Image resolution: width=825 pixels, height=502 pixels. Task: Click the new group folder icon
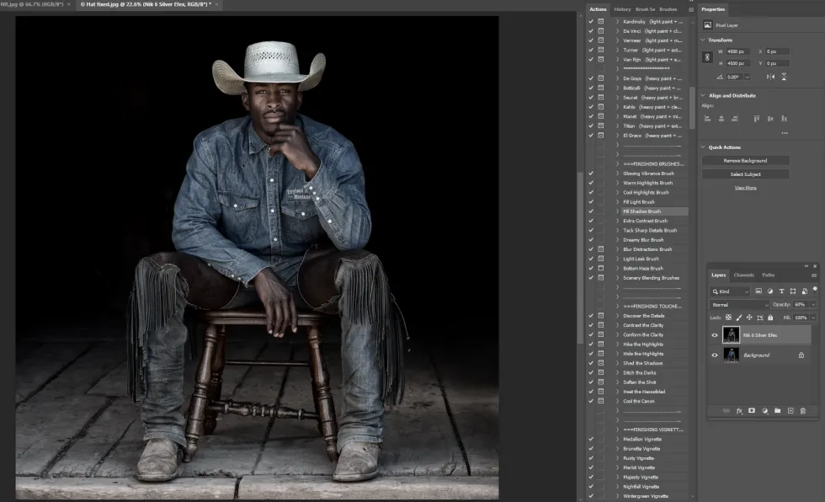coord(777,411)
